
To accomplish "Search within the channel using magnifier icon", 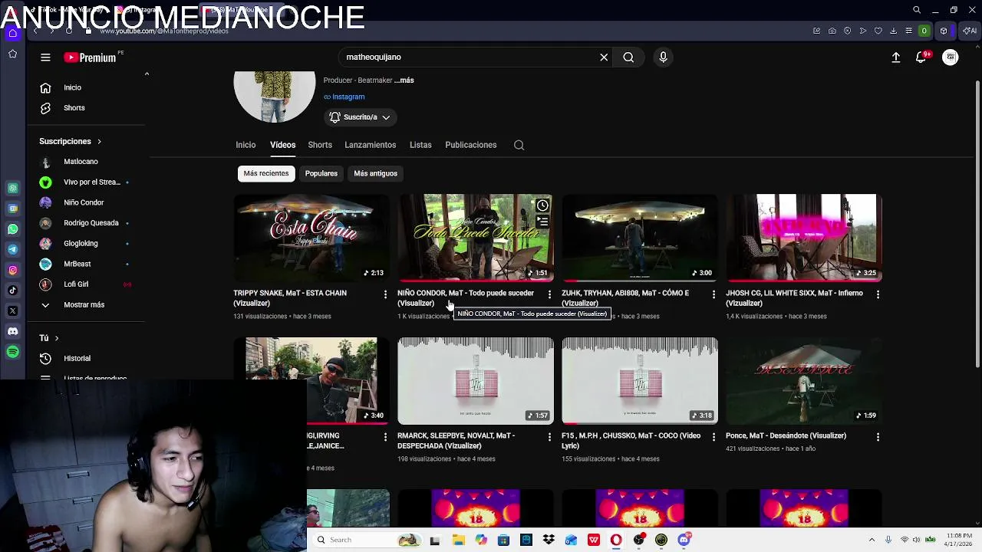I will [x=519, y=145].
